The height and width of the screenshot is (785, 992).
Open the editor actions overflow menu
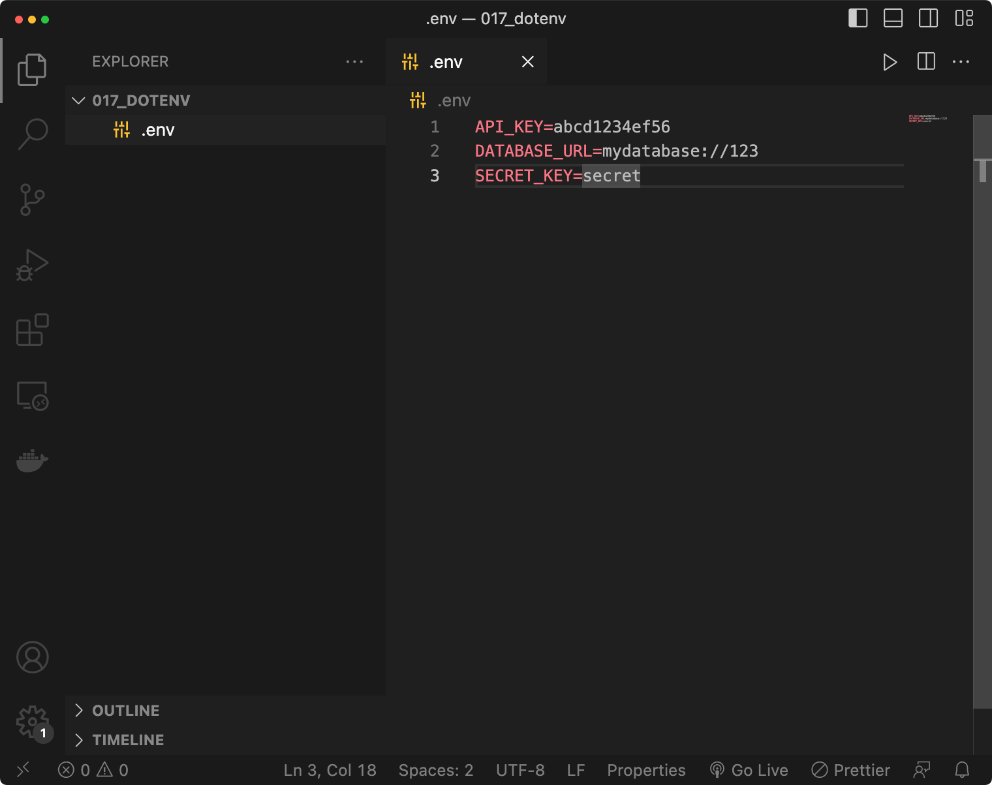coord(961,61)
